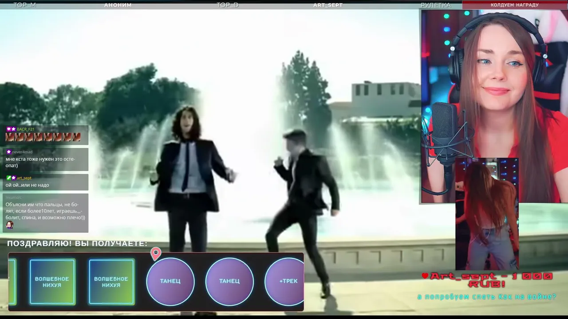Select the TOP_D label in top bar
Viewport: 568px width, 319px height.
(228, 5)
